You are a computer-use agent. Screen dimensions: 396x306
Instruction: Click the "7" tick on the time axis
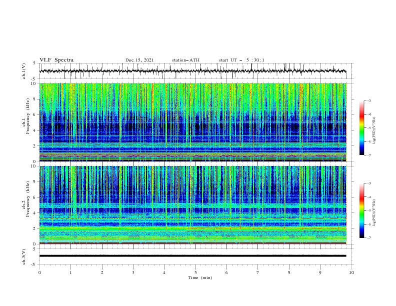click(258, 272)
